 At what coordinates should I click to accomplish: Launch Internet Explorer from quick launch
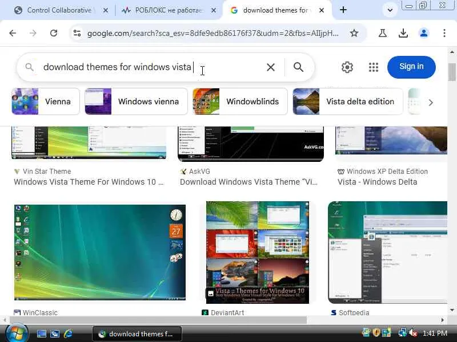[x=68, y=333]
